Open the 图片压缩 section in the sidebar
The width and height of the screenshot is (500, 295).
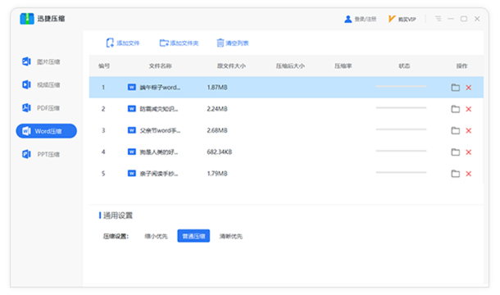coord(41,61)
